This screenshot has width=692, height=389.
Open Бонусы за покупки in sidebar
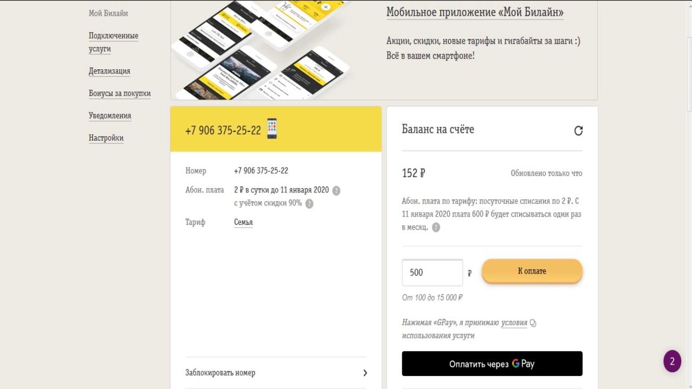click(x=119, y=93)
